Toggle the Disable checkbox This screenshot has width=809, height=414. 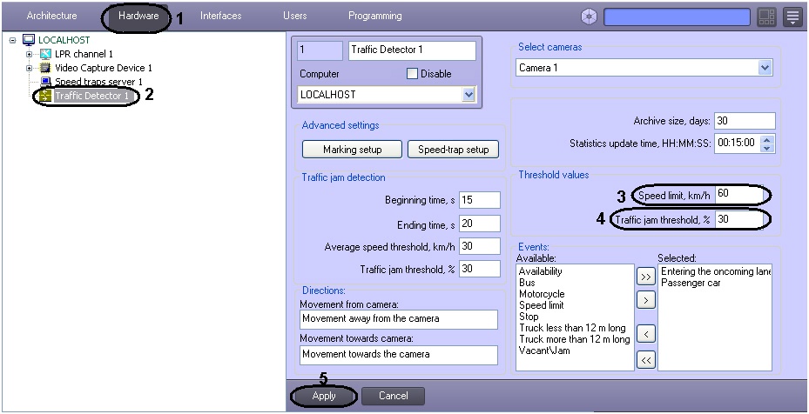pos(412,74)
